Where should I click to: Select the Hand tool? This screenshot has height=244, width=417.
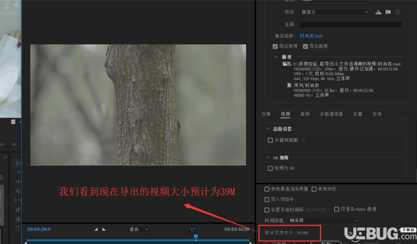click(x=18, y=219)
